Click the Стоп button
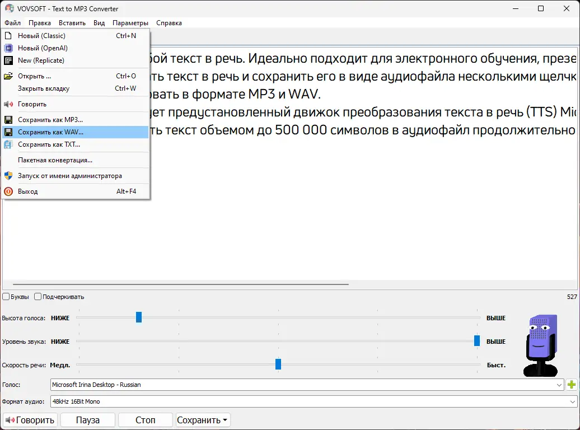The image size is (580, 430). (146, 420)
